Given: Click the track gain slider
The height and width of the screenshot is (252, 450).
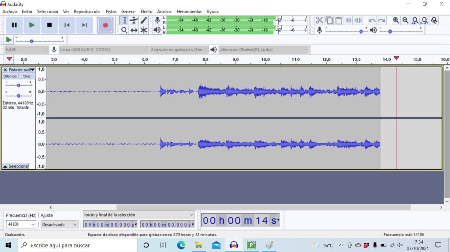Looking at the screenshot, I should [18, 85].
